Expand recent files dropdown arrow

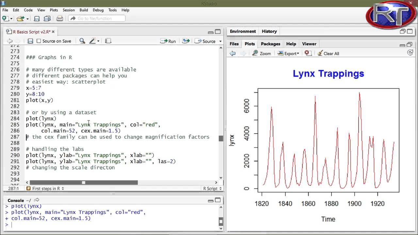coord(27,19)
